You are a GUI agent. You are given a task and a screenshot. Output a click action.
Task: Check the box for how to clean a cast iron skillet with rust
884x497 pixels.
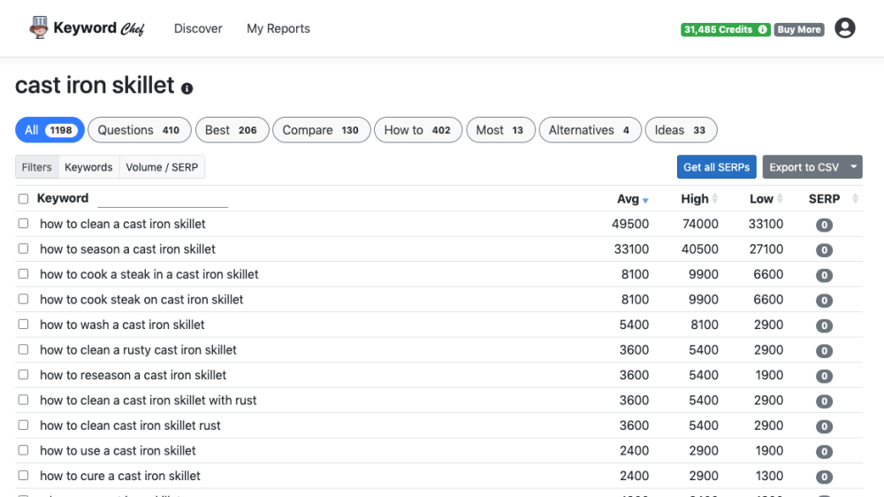tap(23, 400)
